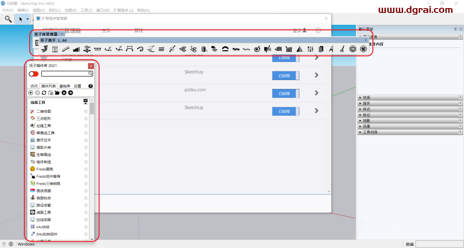The height and width of the screenshot is (248, 464).
Task: Click the 3x3 dot grid icon in 坯子助手 toolbar
Action: click(310, 49)
